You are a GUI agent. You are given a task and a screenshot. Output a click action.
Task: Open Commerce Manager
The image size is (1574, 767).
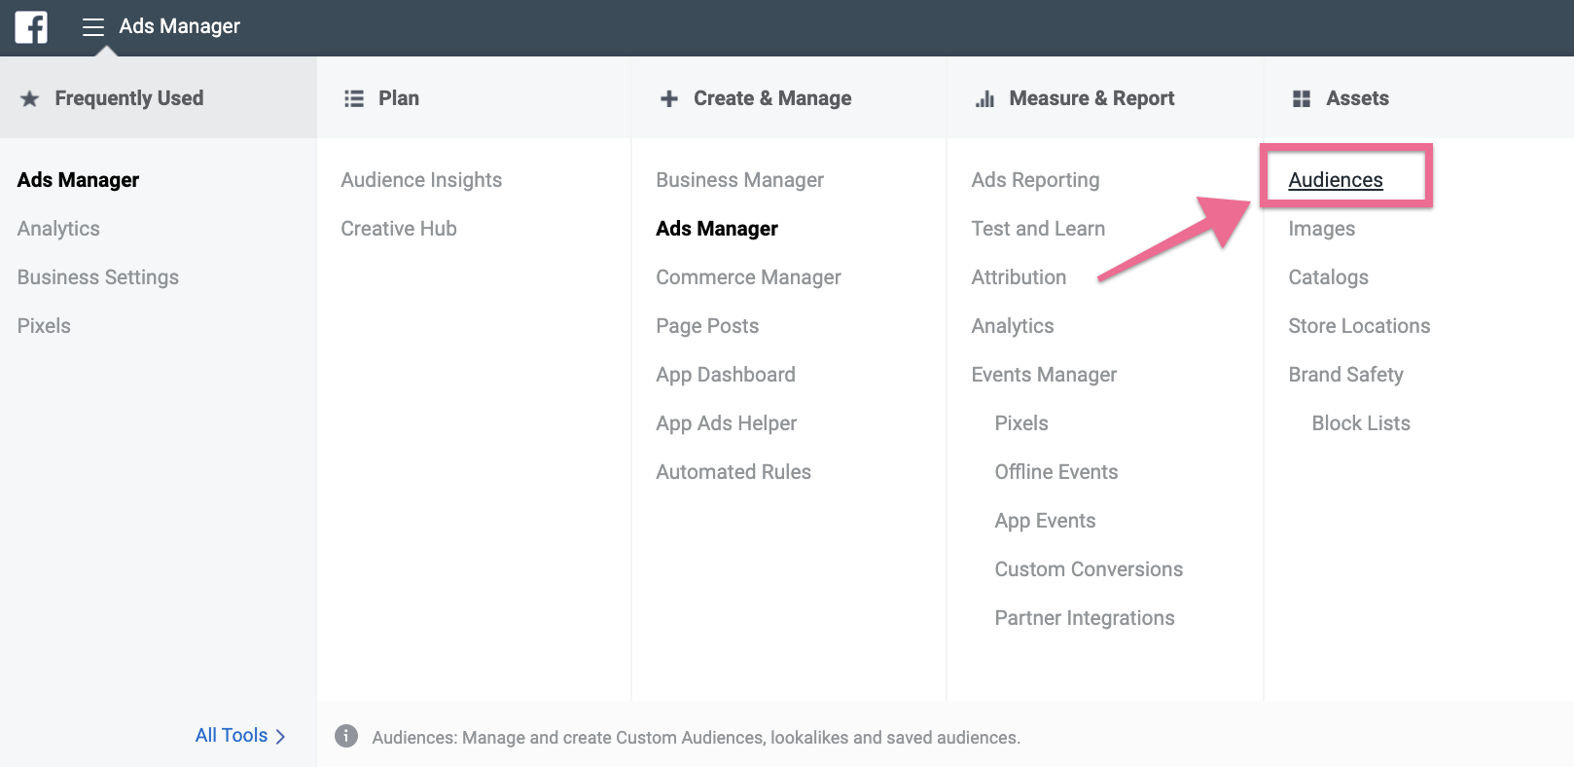pos(748,277)
